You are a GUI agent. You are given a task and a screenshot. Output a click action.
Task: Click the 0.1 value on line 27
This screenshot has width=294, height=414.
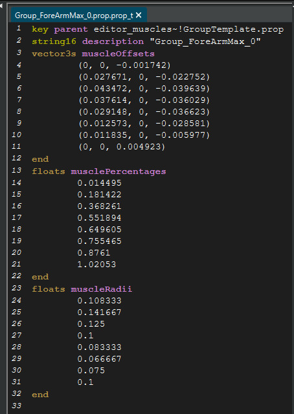pos(85,335)
